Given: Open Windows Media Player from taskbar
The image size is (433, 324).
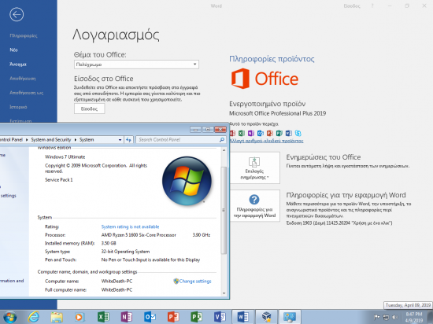Looking at the screenshot, I should (x=80, y=317).
